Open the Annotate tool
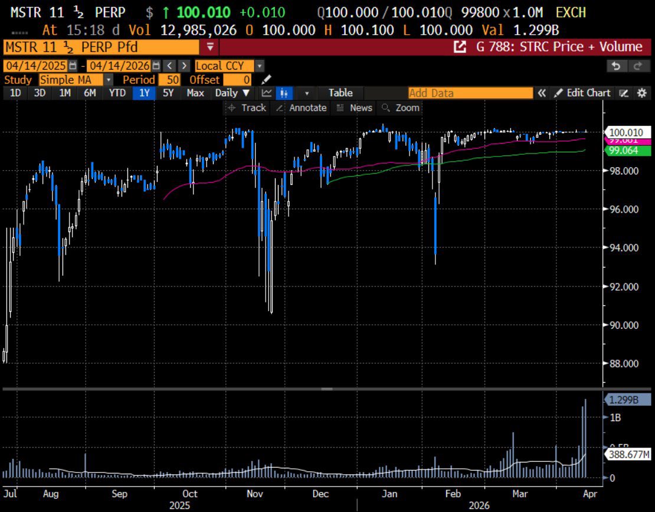Screen dimensions: 655x512 301,108
